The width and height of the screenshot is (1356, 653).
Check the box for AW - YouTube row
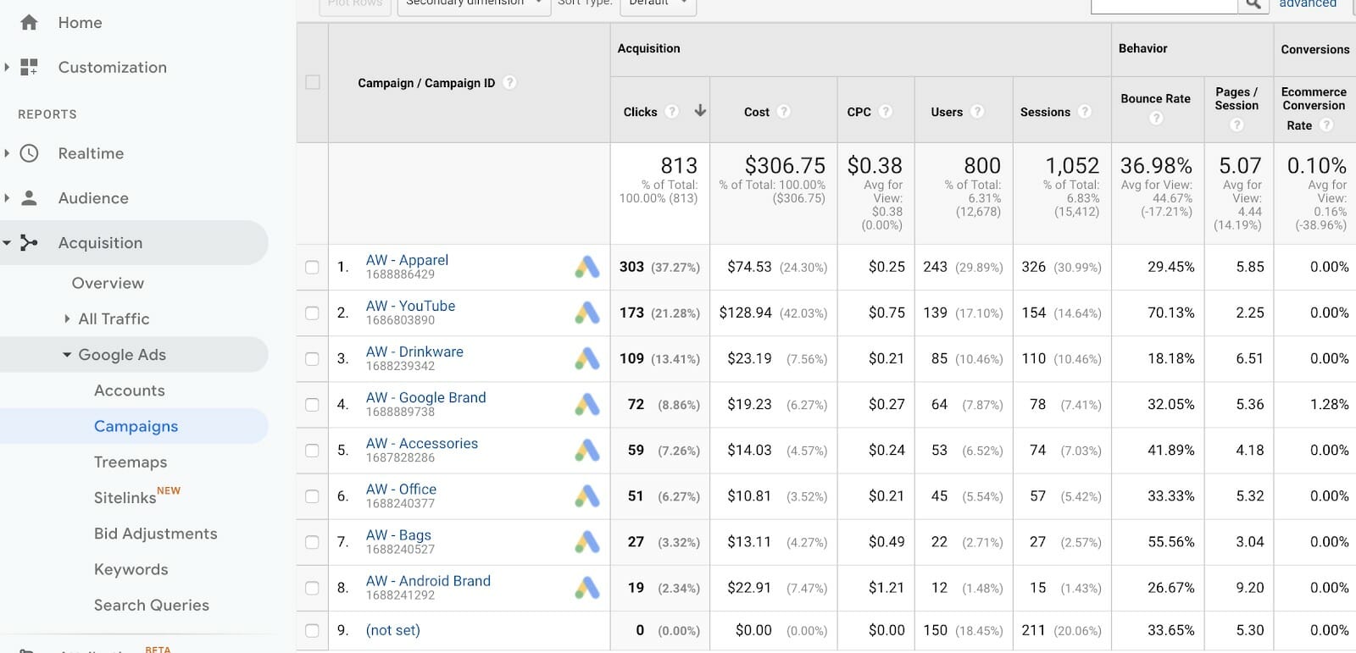point(313,313)
